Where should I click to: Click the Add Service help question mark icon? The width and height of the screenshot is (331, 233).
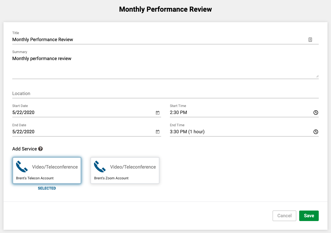click(x=40, y=149)
